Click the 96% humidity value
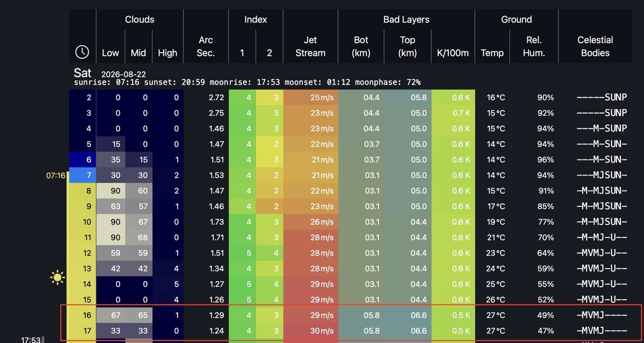Image resolution: width=644 pixels, height=343 pixels. pyautogui.click(x=545, y=159)
